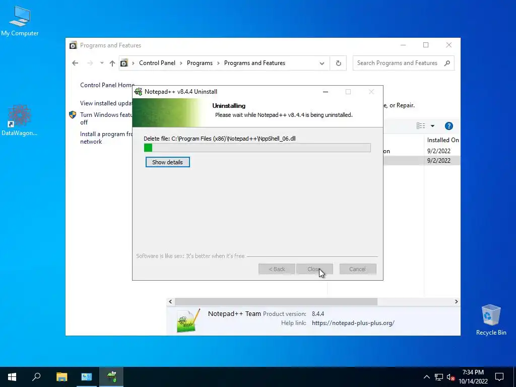Go back in Programs and Features window
Viewport: 516px width, 387px height.
[76, 63]
